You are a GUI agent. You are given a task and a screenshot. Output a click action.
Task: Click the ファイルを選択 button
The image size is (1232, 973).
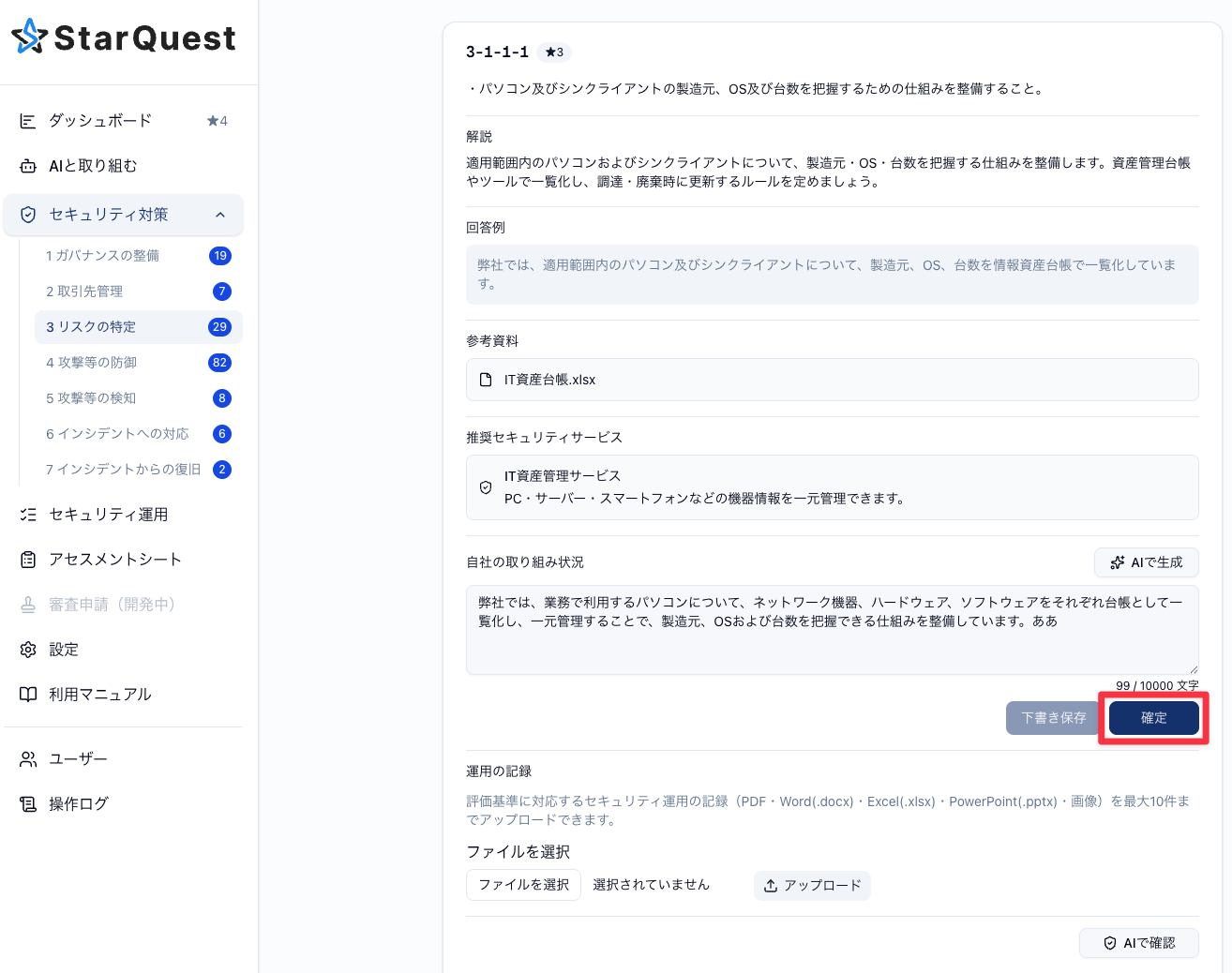[x=523, y=885]
